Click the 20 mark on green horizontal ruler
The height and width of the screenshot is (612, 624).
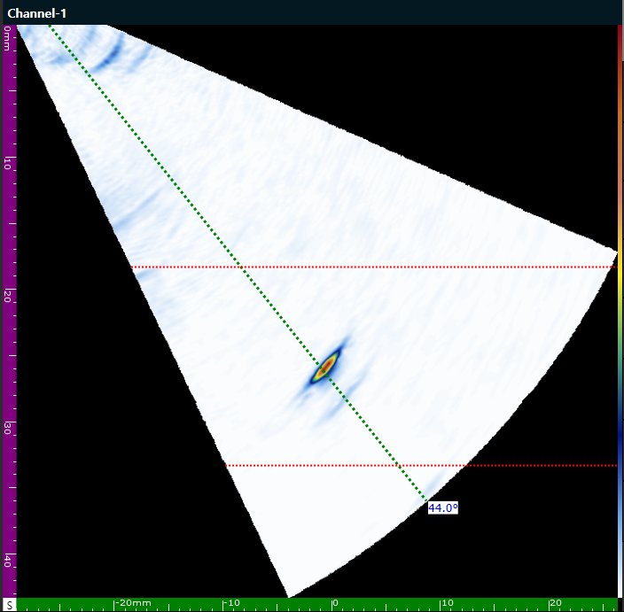[556, 603]
